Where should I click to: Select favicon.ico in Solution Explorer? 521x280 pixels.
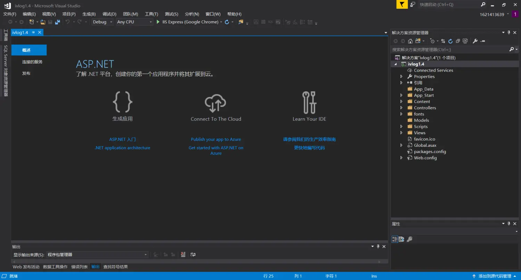[424, 139]
